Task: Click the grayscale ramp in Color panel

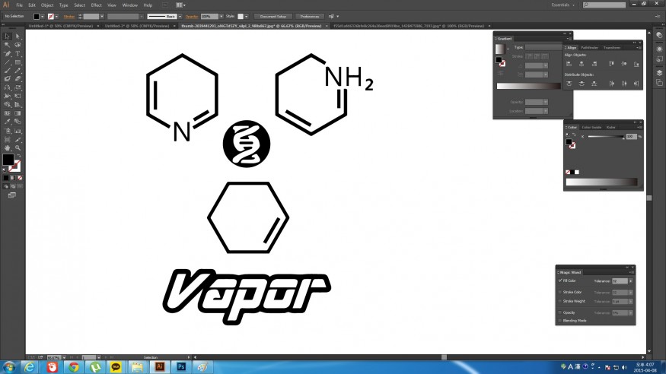Action: click(x=602, y=181)
